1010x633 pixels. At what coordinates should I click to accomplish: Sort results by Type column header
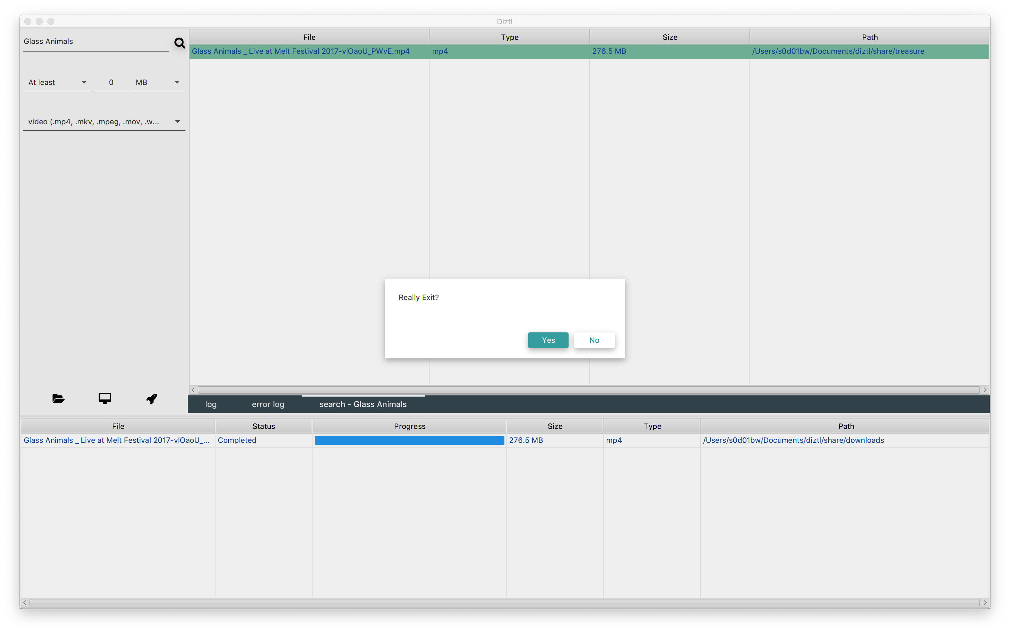510,37
